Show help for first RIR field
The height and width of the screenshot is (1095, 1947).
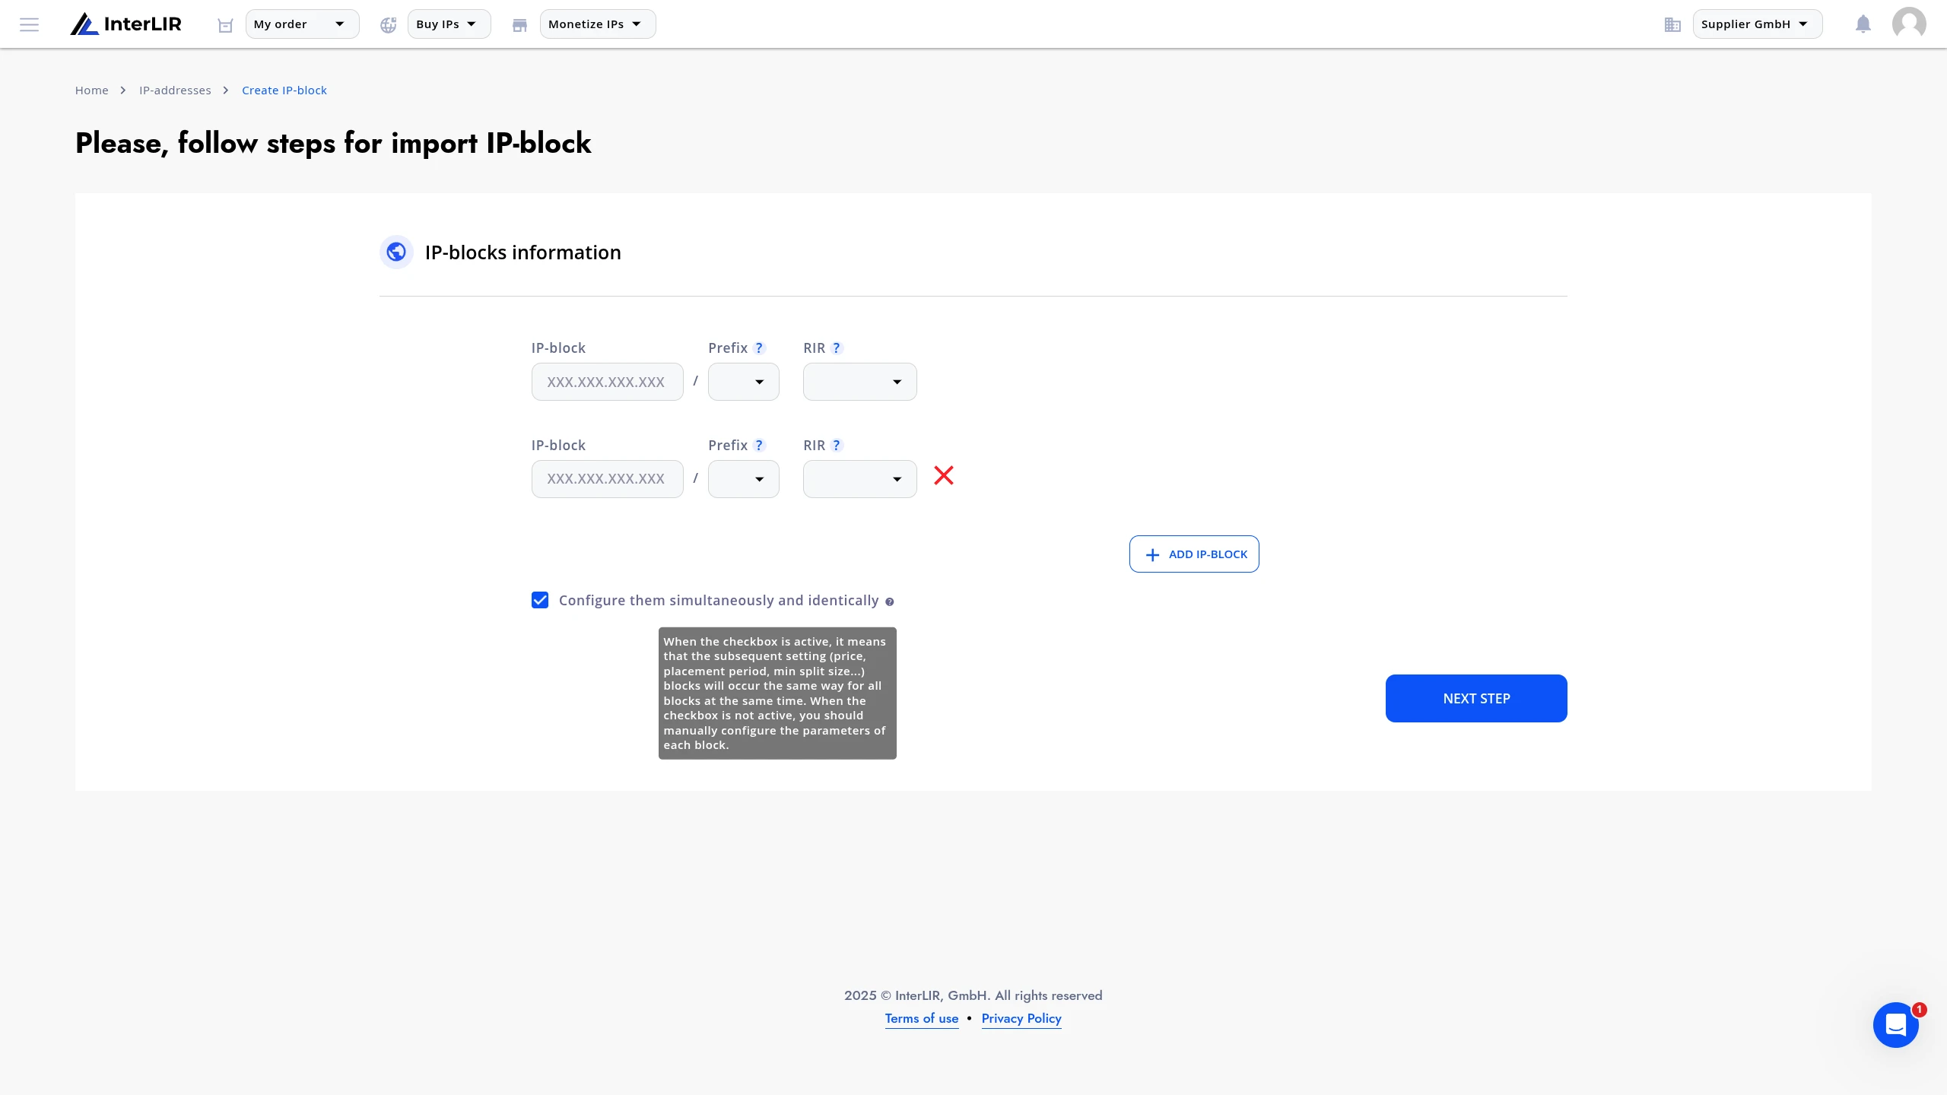coord(837,348)
